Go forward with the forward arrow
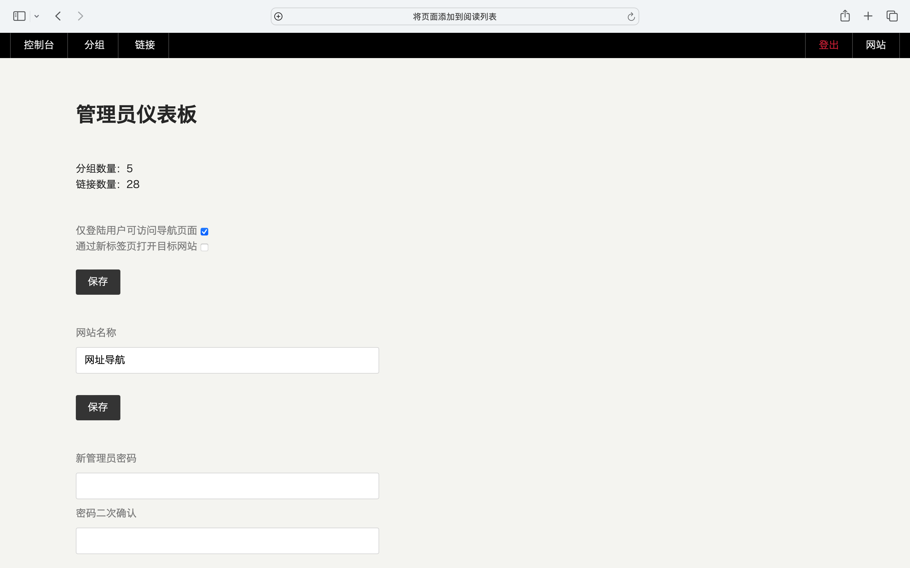The width and height of the screenshot is (910, 568). [x=80, y=16]
